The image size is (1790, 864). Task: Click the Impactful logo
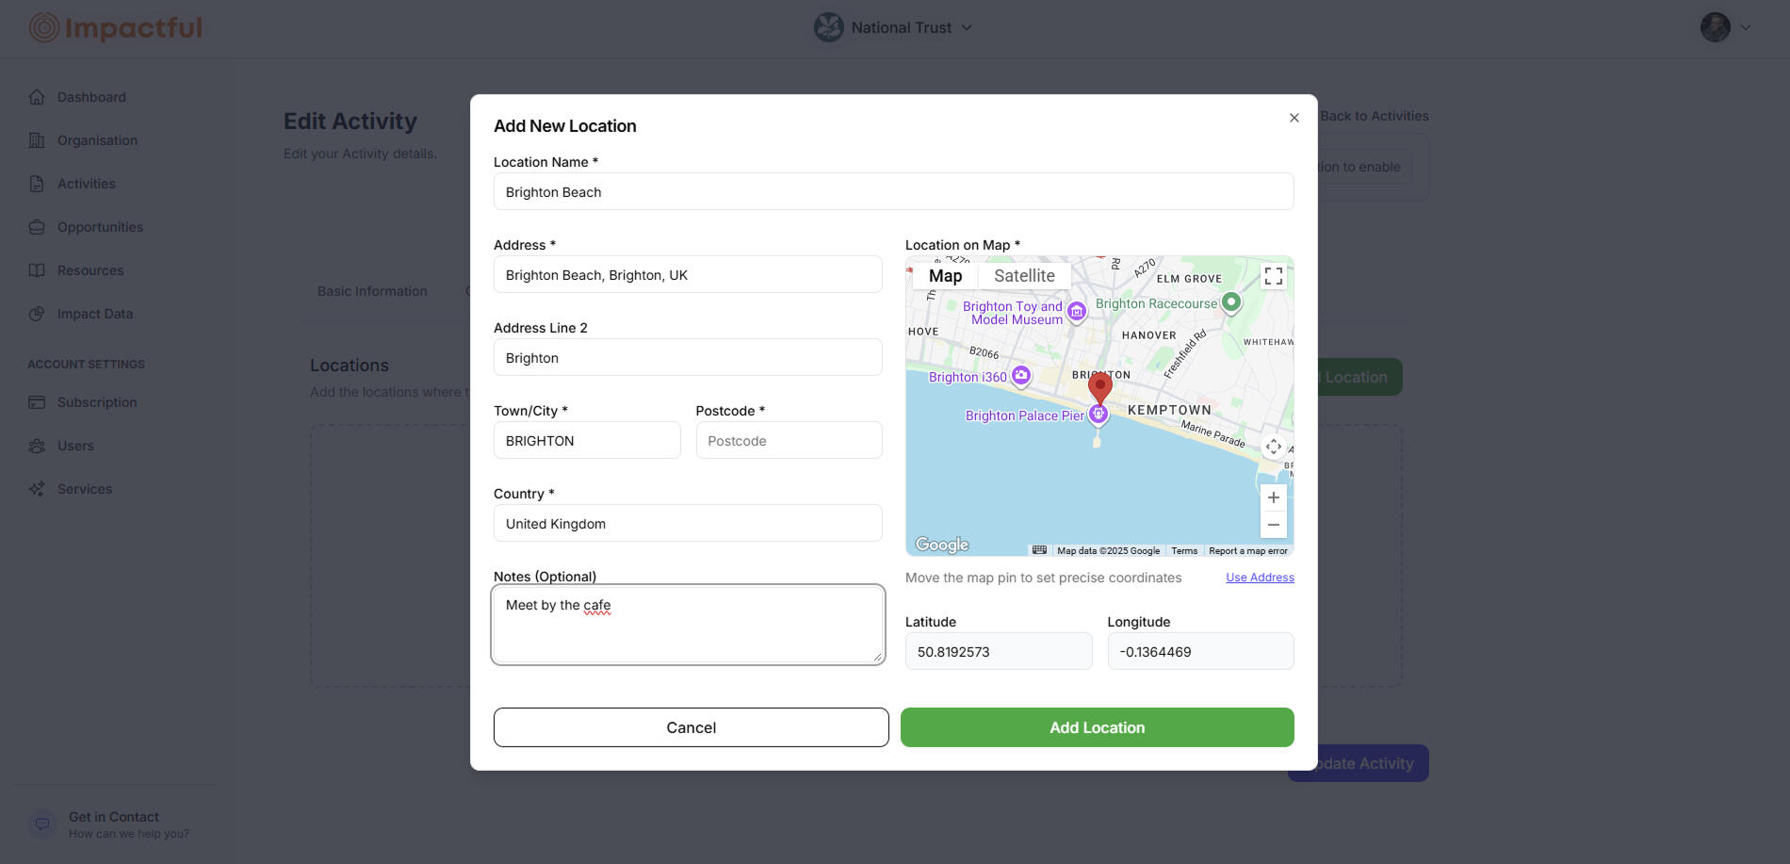point(115,27)
